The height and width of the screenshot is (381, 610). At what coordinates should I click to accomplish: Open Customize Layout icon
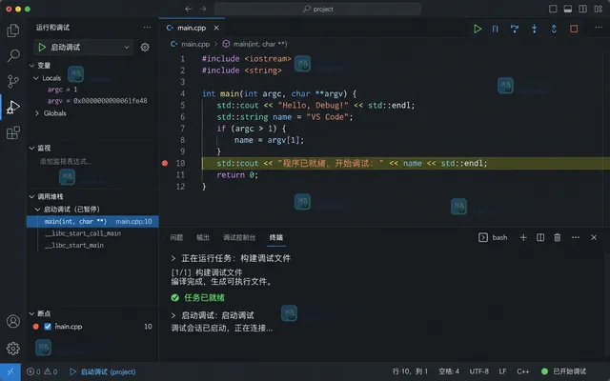(x=598, y=9)
